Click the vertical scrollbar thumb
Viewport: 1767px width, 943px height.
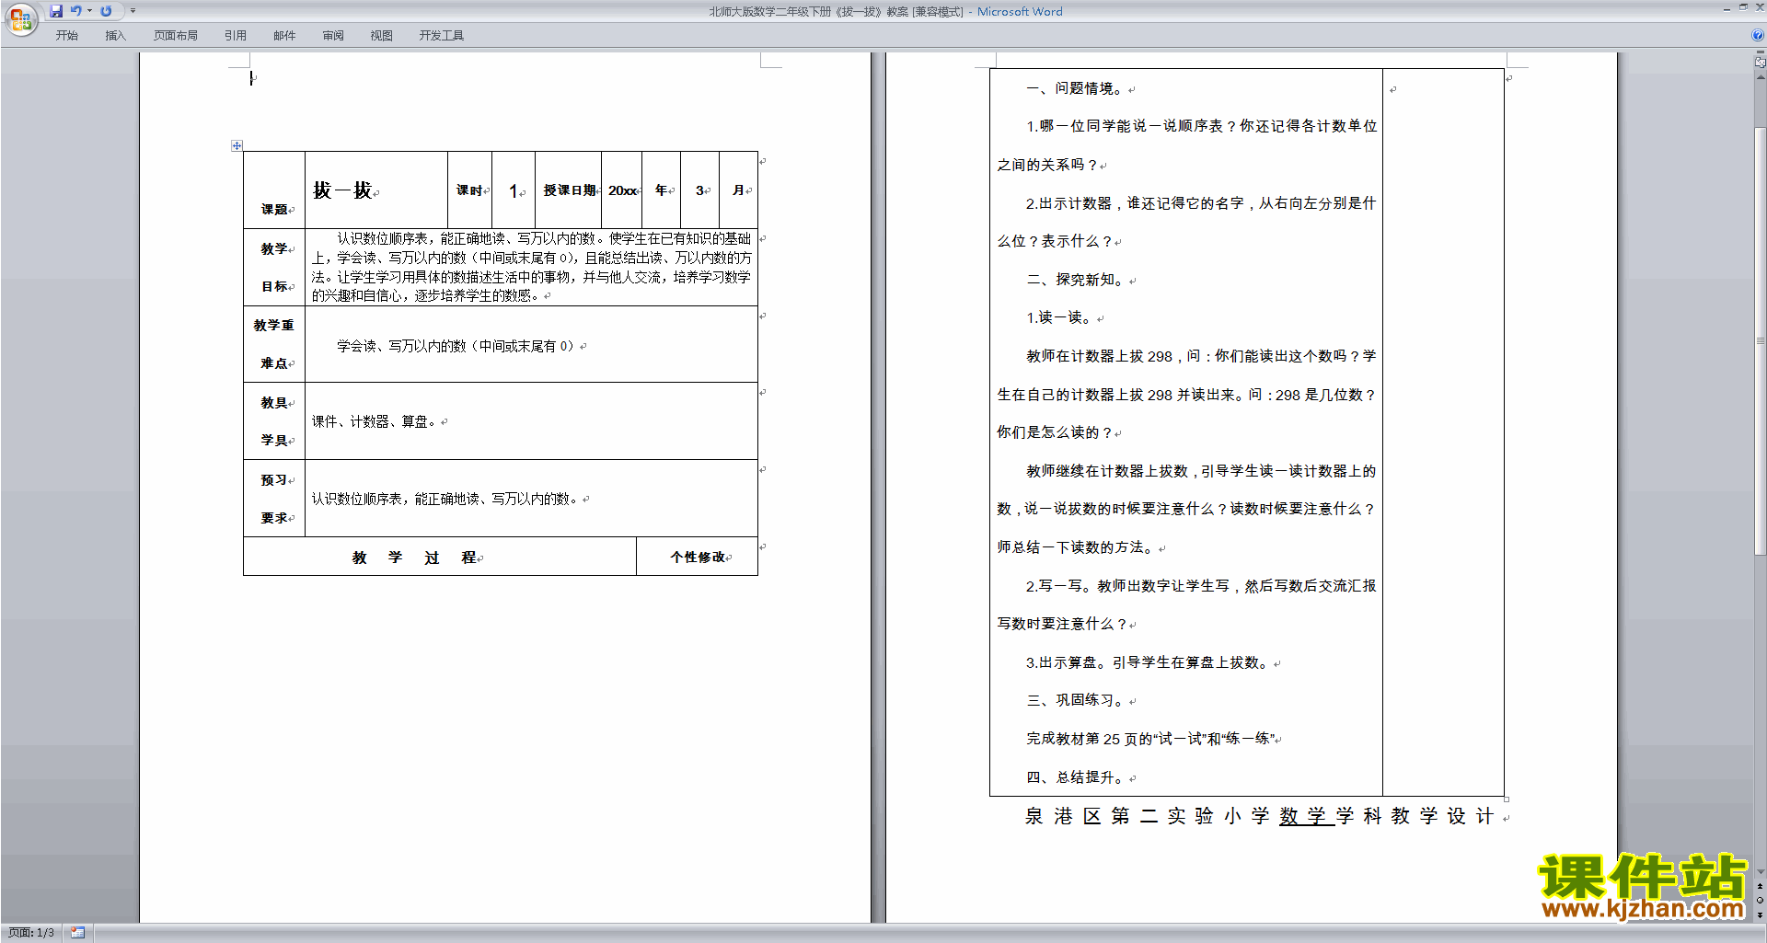[1760, 340]
